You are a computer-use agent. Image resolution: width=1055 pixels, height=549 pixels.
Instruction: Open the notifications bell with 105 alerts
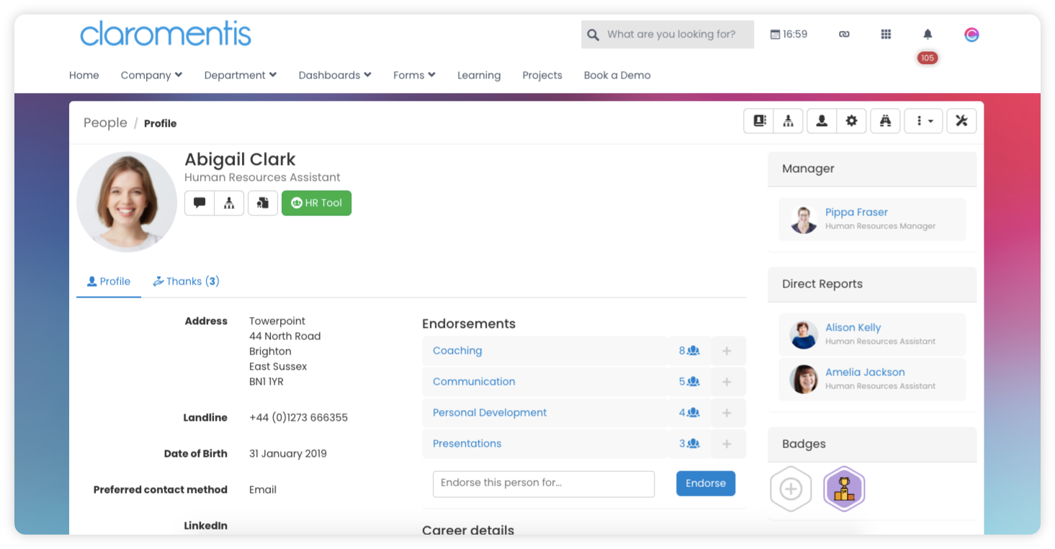(927, 34)
